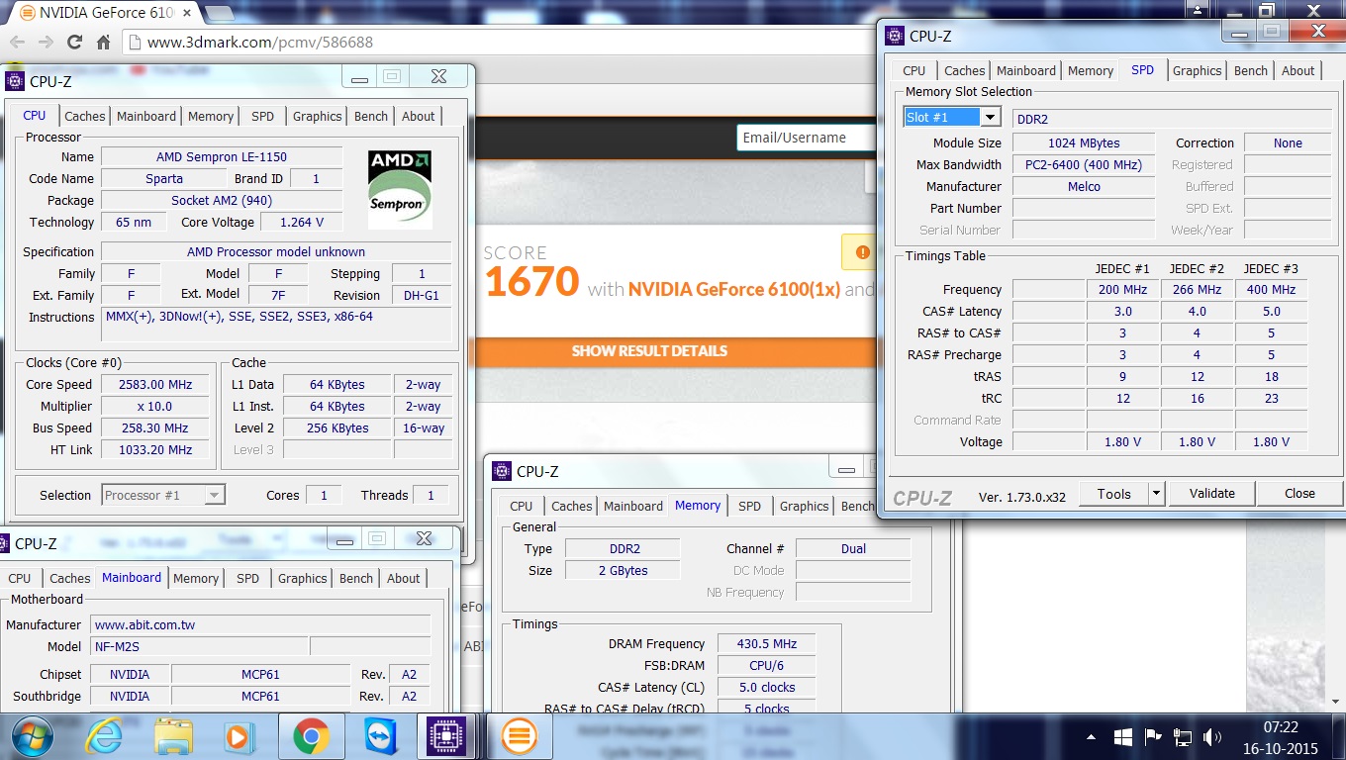Click core speed value 2583.00 MHz
This screenshot has height=760, width=1346.
click(154, 384)
